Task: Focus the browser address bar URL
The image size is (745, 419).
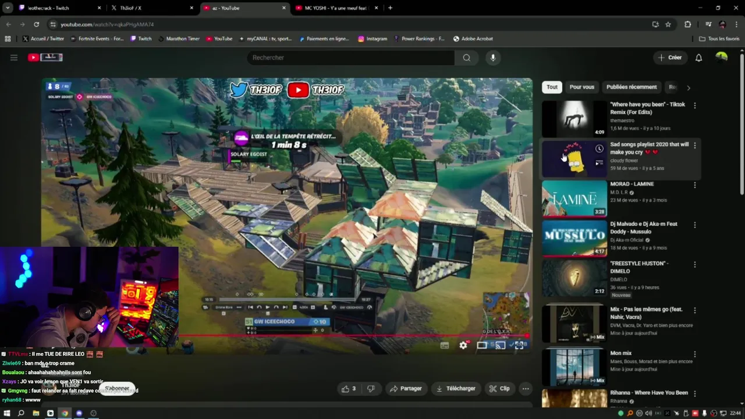Action: point(107,24)
